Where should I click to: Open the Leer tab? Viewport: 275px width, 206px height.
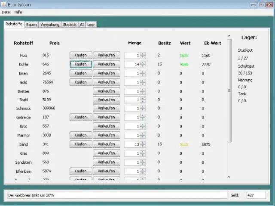point(91,25)
